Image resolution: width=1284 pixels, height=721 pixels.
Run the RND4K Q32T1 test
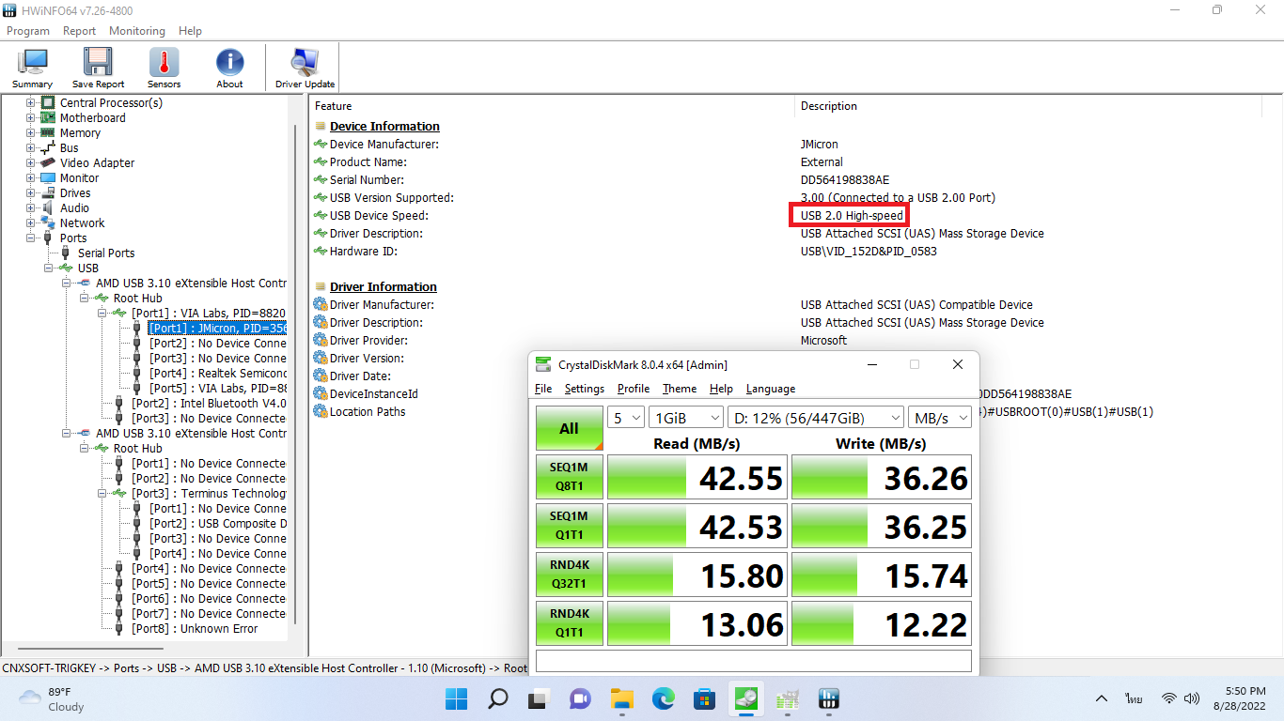[569, 575]
